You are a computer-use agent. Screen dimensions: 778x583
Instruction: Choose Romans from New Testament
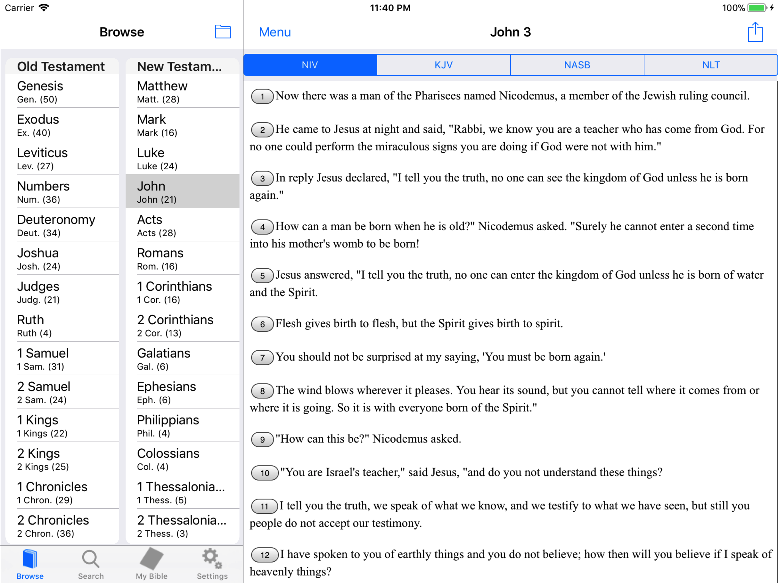point(183,258)
